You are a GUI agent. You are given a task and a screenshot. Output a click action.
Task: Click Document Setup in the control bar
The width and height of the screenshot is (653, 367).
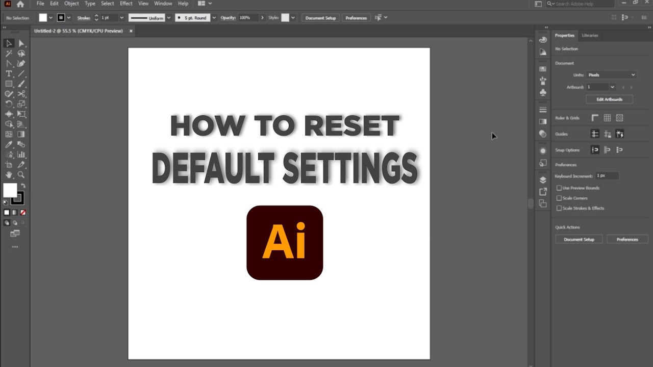[x=320, y=18]
